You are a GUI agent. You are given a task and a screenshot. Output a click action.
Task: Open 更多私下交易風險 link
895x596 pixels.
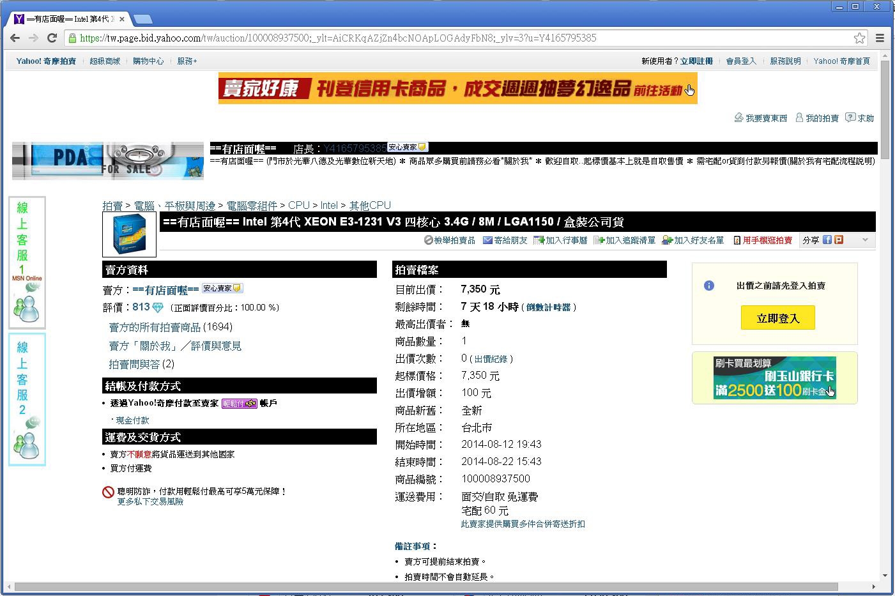pos(150,502)
